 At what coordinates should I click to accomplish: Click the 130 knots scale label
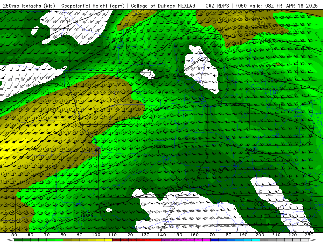tap(145, 235)
